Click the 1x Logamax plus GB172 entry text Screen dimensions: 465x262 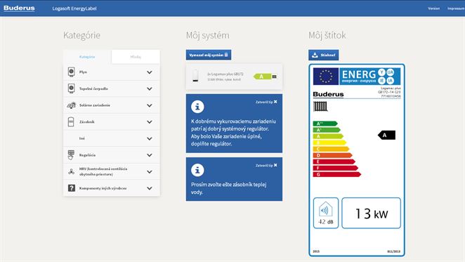pyautogui.click(x=225, y=74)
